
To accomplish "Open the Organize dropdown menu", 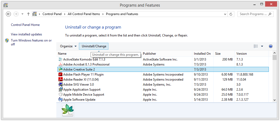I will pyautogui.click(x=68, y=46).
